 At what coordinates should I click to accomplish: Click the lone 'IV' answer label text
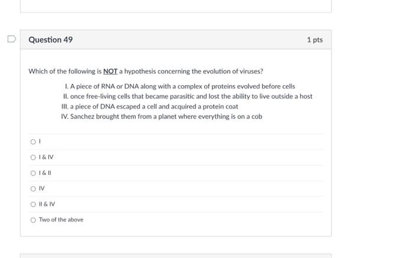point(41,188)
